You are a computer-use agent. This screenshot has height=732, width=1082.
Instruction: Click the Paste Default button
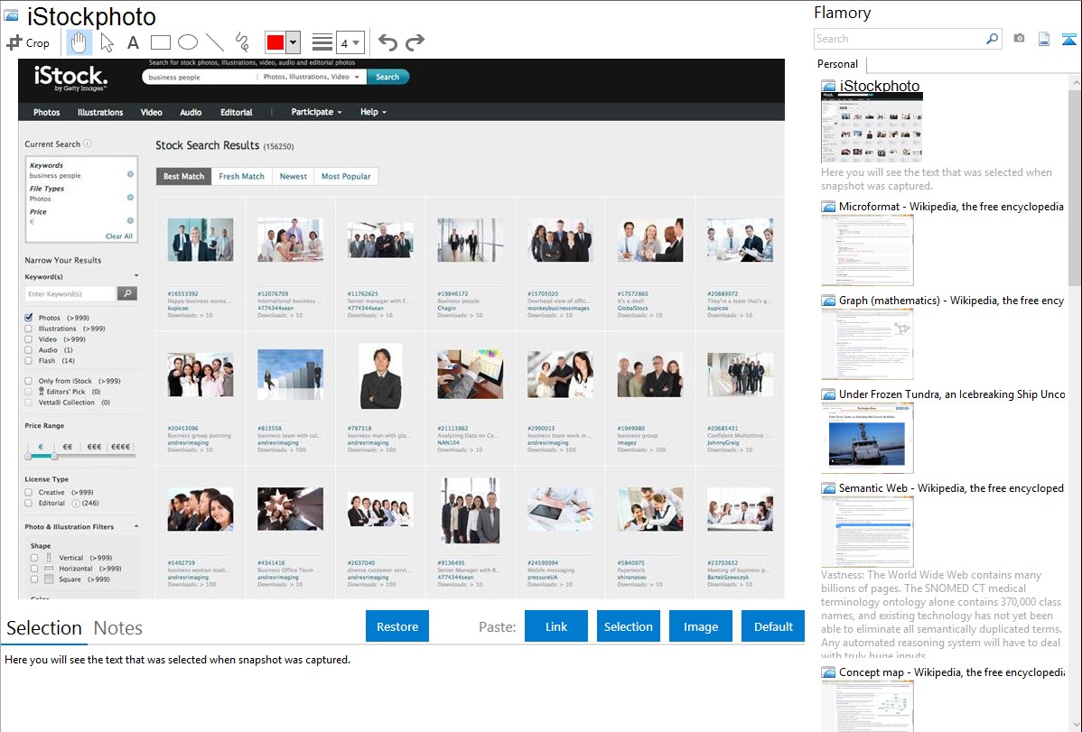tap(773, 626)
